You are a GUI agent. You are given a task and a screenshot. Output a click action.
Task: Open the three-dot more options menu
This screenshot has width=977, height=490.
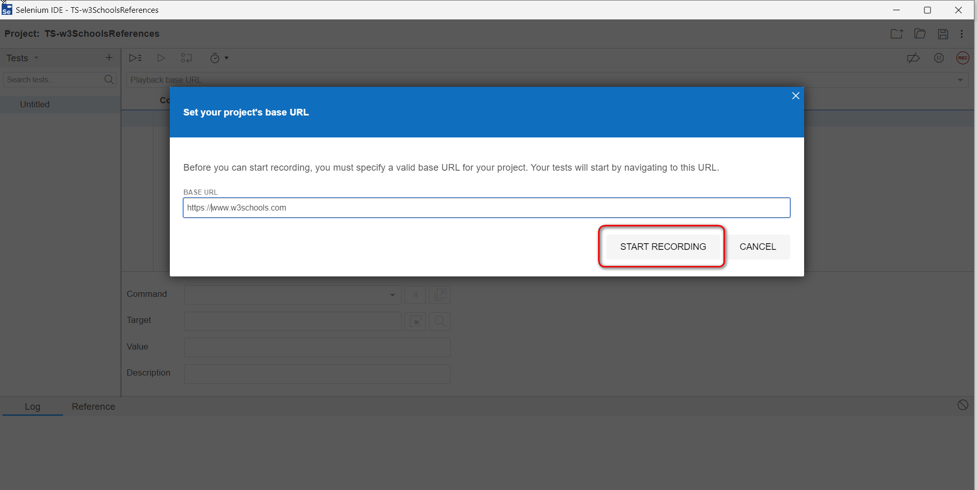(962, 34)
